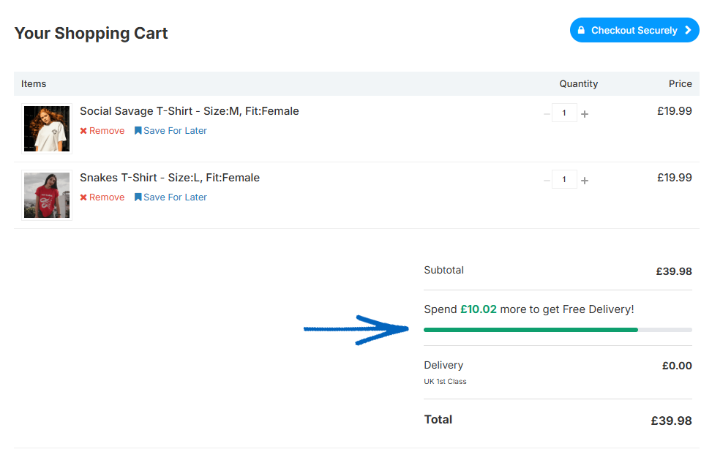This screenshot has width=712, height=452.
Task: Click the Snakes T-Shirt quantity field
Action: click(x=564, y=180)
